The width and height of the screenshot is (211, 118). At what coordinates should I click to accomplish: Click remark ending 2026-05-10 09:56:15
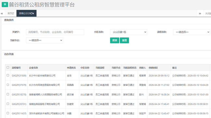[190, 113]
